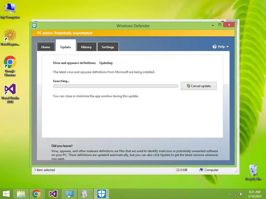The height and width of the screenshot is (199, 266).
Task: Click the 'Searching...' status label
Action: click(61, 81)
